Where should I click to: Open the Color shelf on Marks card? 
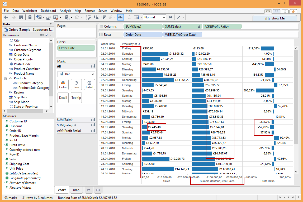[63, 85]
